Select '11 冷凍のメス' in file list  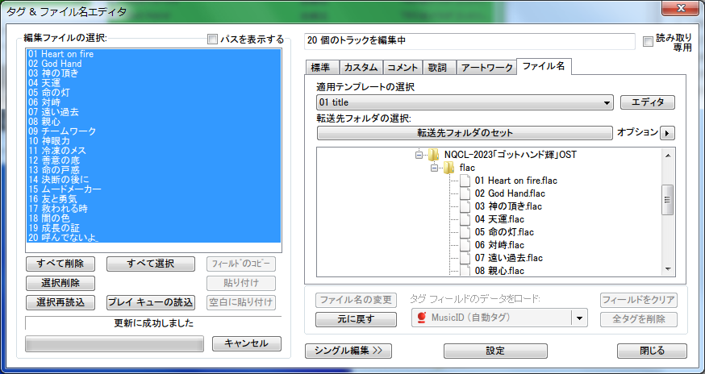coord(153,151)
